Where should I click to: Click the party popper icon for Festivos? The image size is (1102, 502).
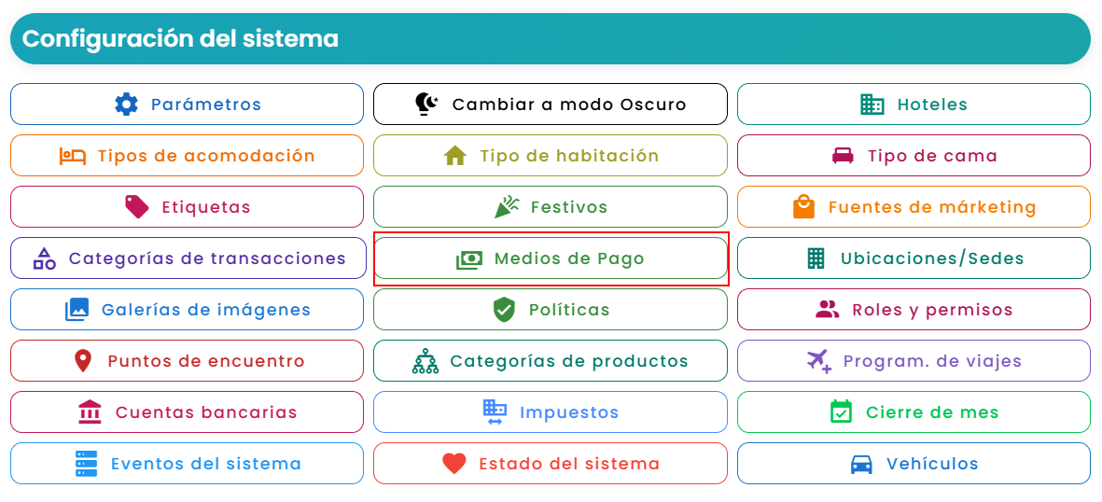(507, 207)
